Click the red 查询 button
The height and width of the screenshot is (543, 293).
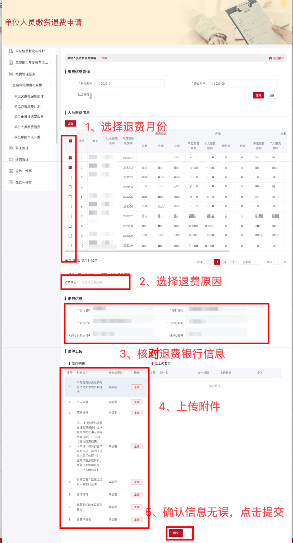tap(258, 95)
